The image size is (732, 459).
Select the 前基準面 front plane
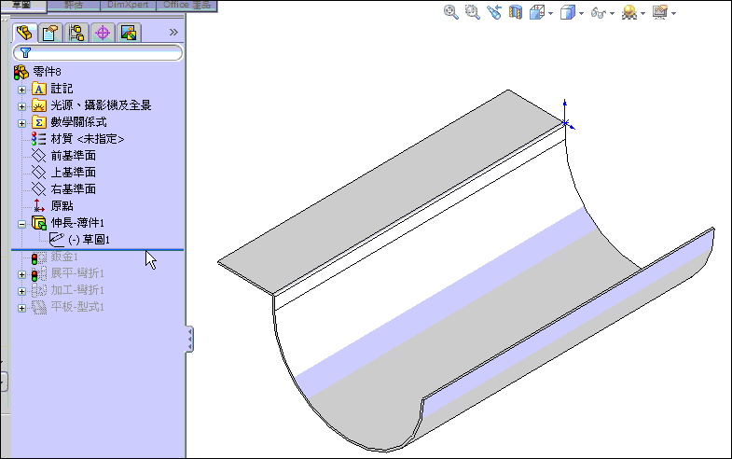pos(73,156)
